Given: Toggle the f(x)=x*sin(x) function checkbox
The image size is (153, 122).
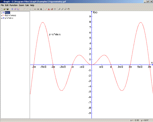Looking at the screenshot, I should [x=2, y=16].
